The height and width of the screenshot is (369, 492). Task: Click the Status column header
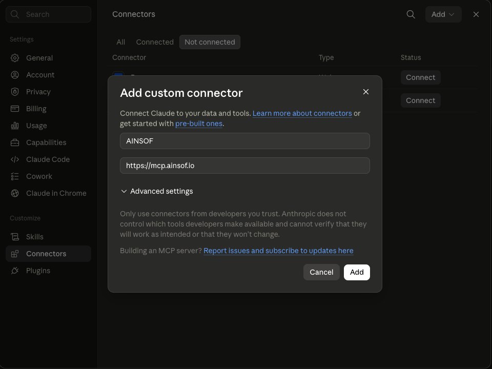pyautogui.click(x=411, y=58)
